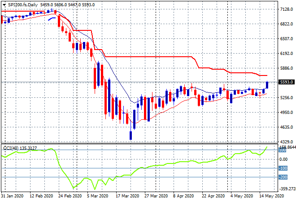The image size is (296, 201).
Task: Click the 12 Feb 2020 date label
Action: point(41,196)
